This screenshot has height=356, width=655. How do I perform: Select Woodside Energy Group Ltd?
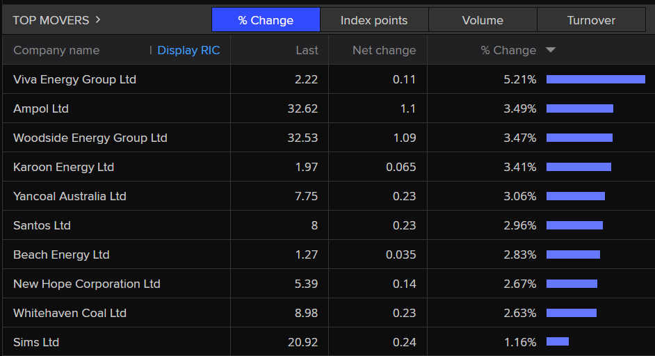click(90, 138)
